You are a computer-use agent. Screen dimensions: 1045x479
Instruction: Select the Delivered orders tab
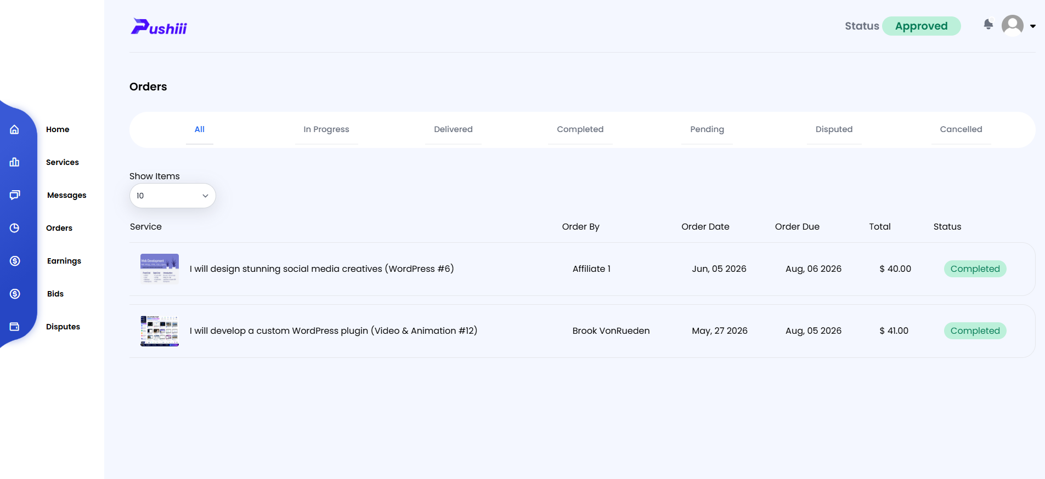tap(453, 129)
